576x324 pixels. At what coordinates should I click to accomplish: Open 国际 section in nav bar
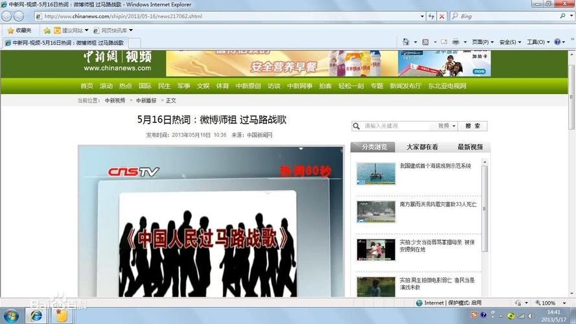pos(144,86)
